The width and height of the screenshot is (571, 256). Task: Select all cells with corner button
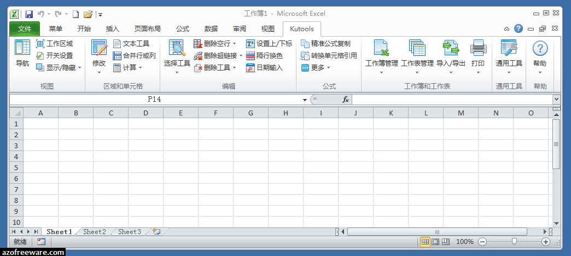[x=16, y=113]
